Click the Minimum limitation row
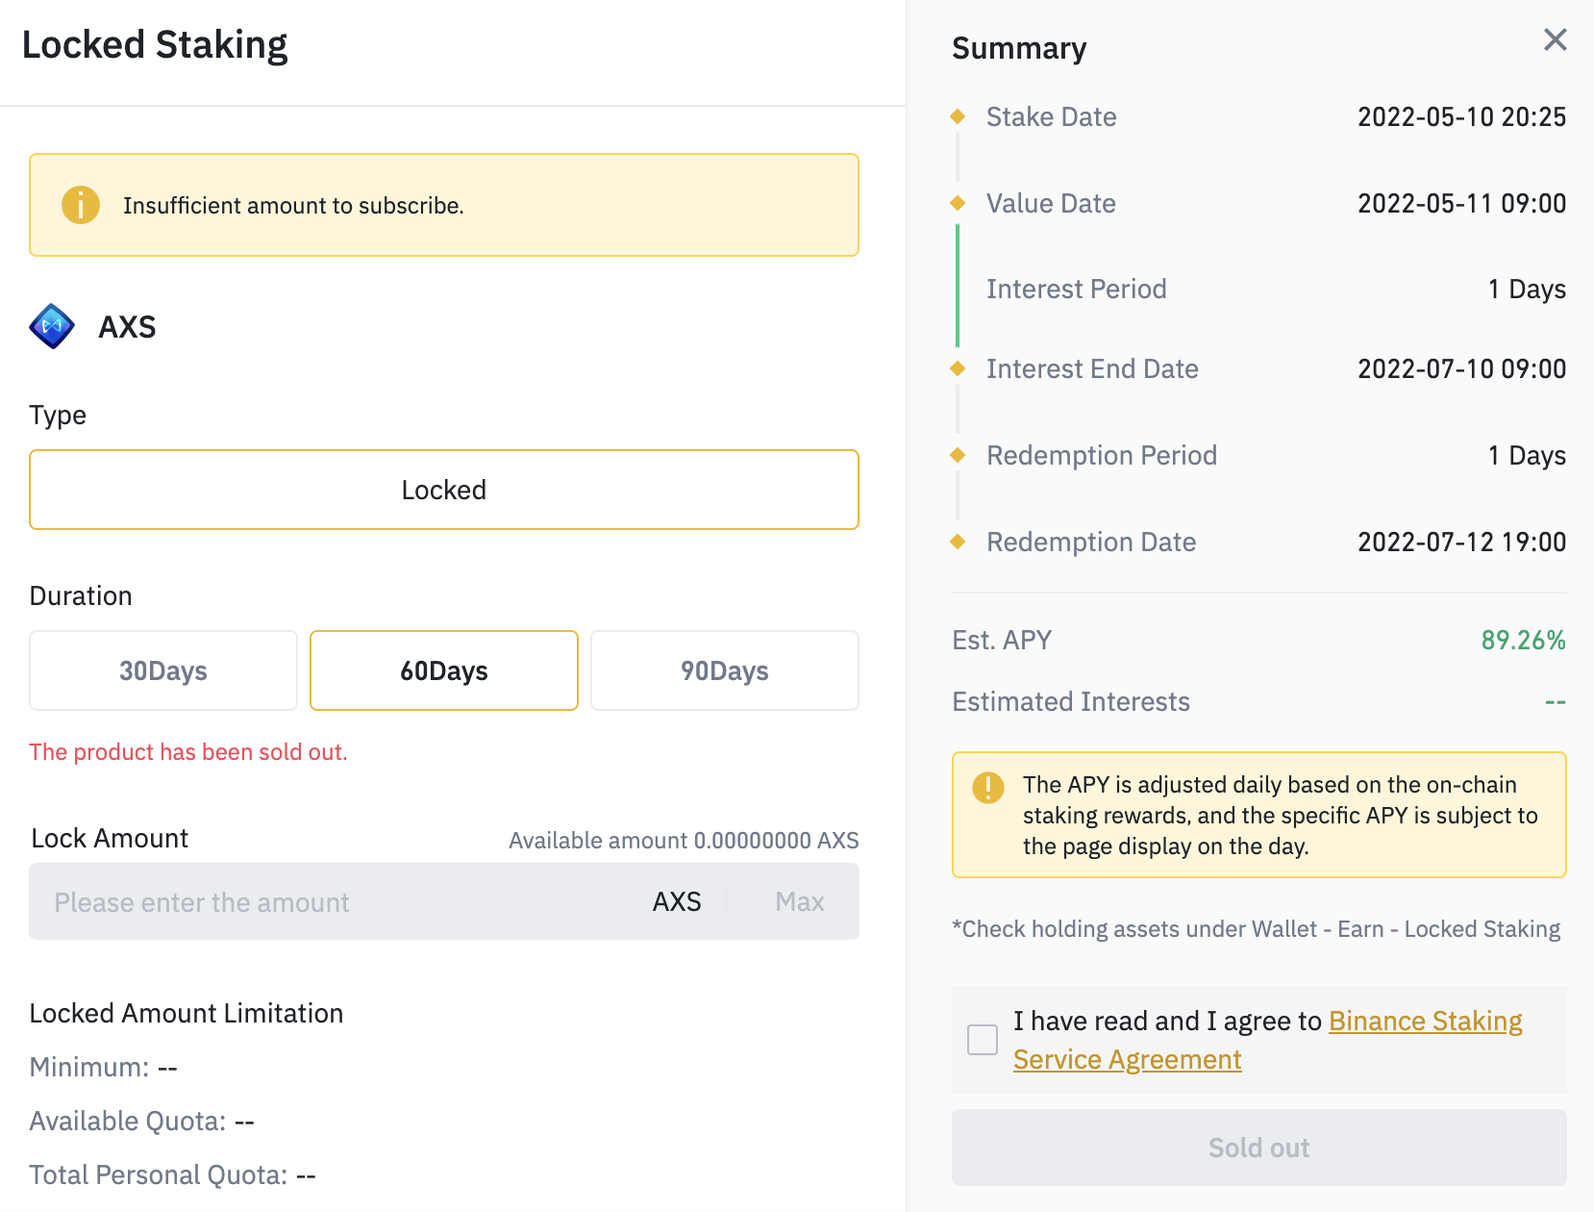Viewport: 1594px width, 1212px height. click(104, 1067)
